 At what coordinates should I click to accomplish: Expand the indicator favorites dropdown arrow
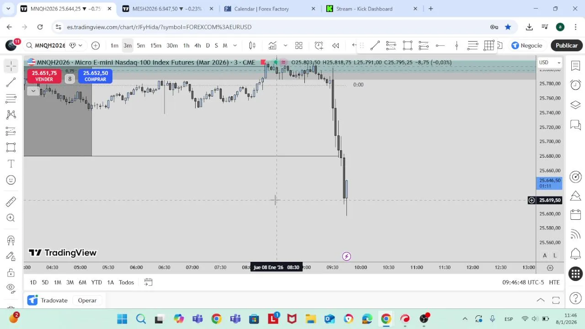click(285, 45)
